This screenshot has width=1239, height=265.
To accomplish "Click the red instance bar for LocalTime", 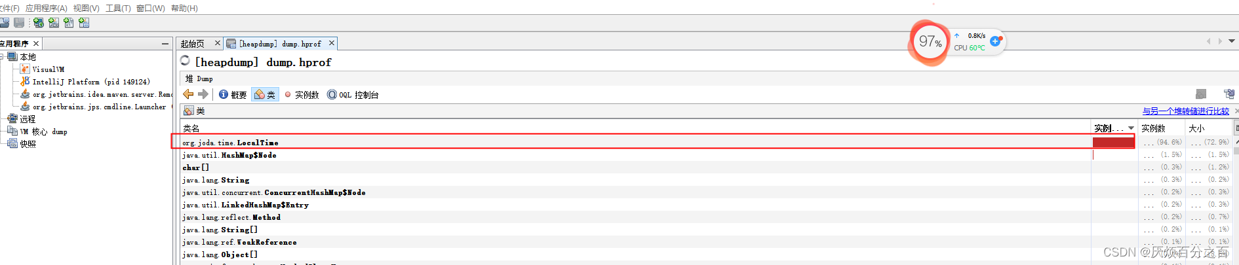I will click(x=1113, y=142).
